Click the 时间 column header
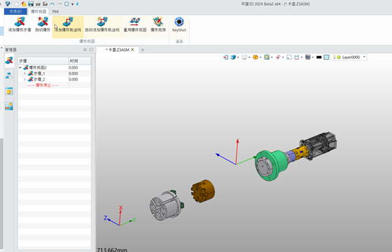 [80, 61]
